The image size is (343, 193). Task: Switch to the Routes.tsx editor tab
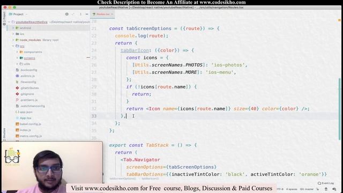103,14
